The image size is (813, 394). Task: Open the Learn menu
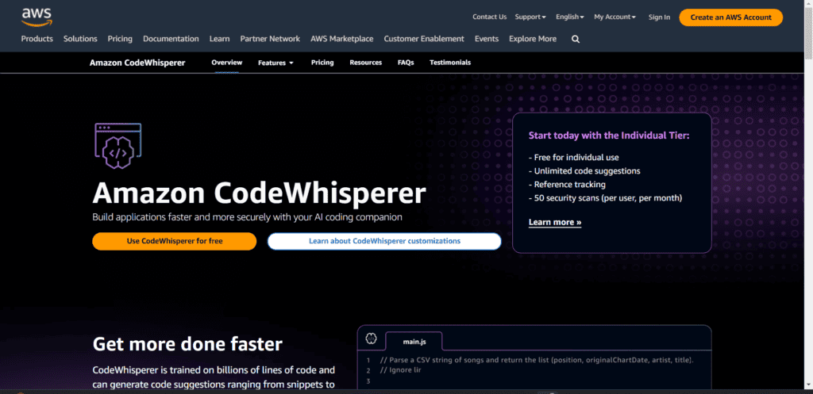[219, 39]
